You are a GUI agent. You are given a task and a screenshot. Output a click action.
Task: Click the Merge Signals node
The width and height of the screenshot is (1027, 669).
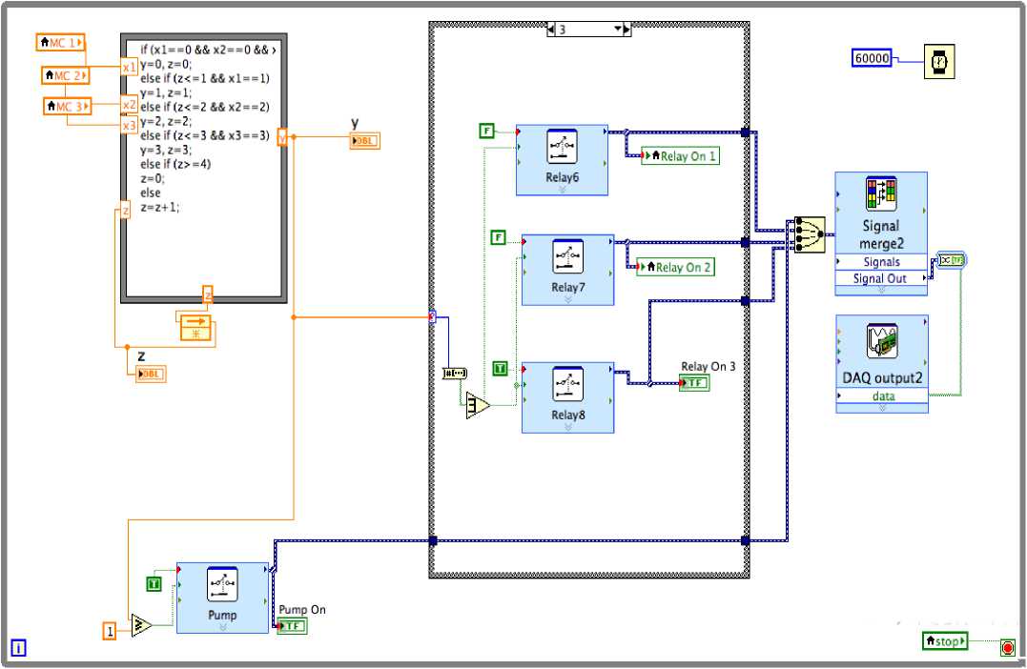(x=809, y=234)
